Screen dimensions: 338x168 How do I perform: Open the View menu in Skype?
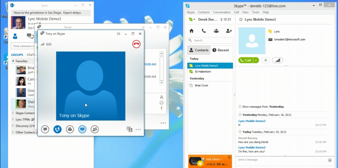[x=245, y=12]
